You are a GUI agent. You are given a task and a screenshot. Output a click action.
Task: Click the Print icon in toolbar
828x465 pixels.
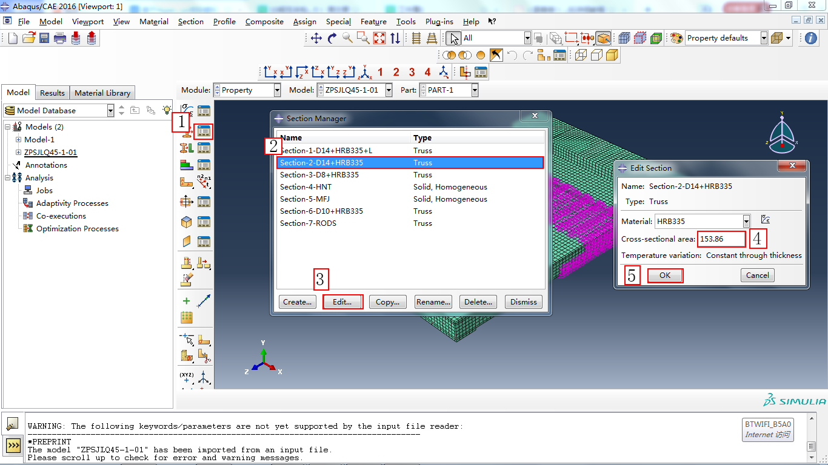[x=60, y=38]
